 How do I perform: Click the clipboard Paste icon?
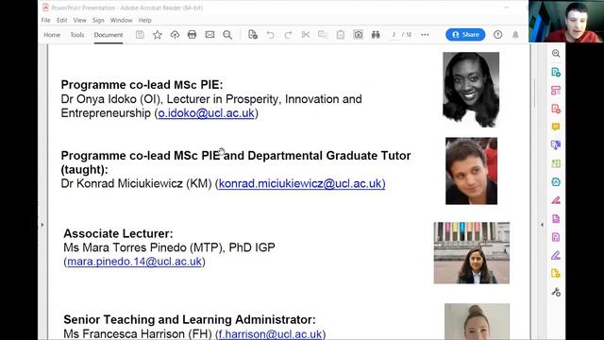coord(341,35)
